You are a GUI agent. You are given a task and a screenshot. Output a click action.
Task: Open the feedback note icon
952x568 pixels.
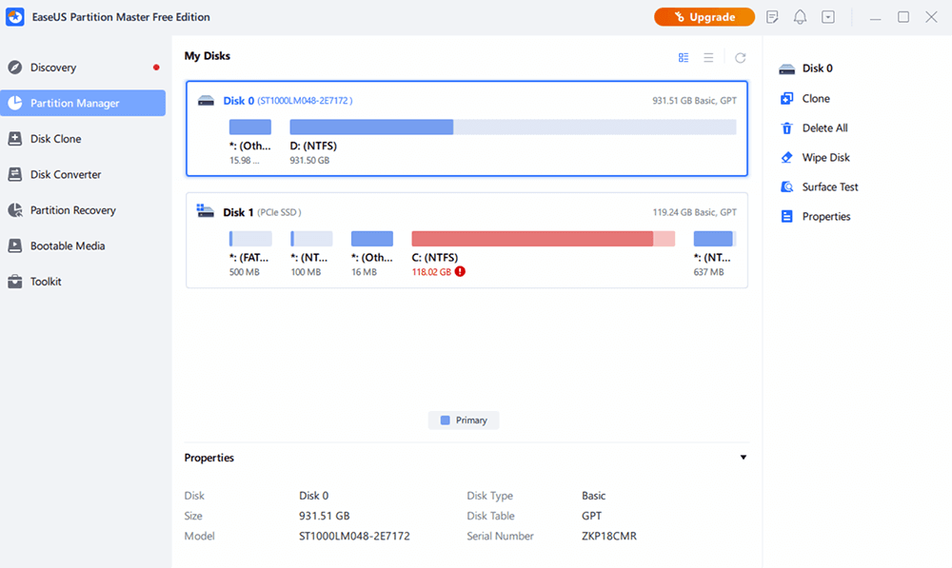click(773, 16)
